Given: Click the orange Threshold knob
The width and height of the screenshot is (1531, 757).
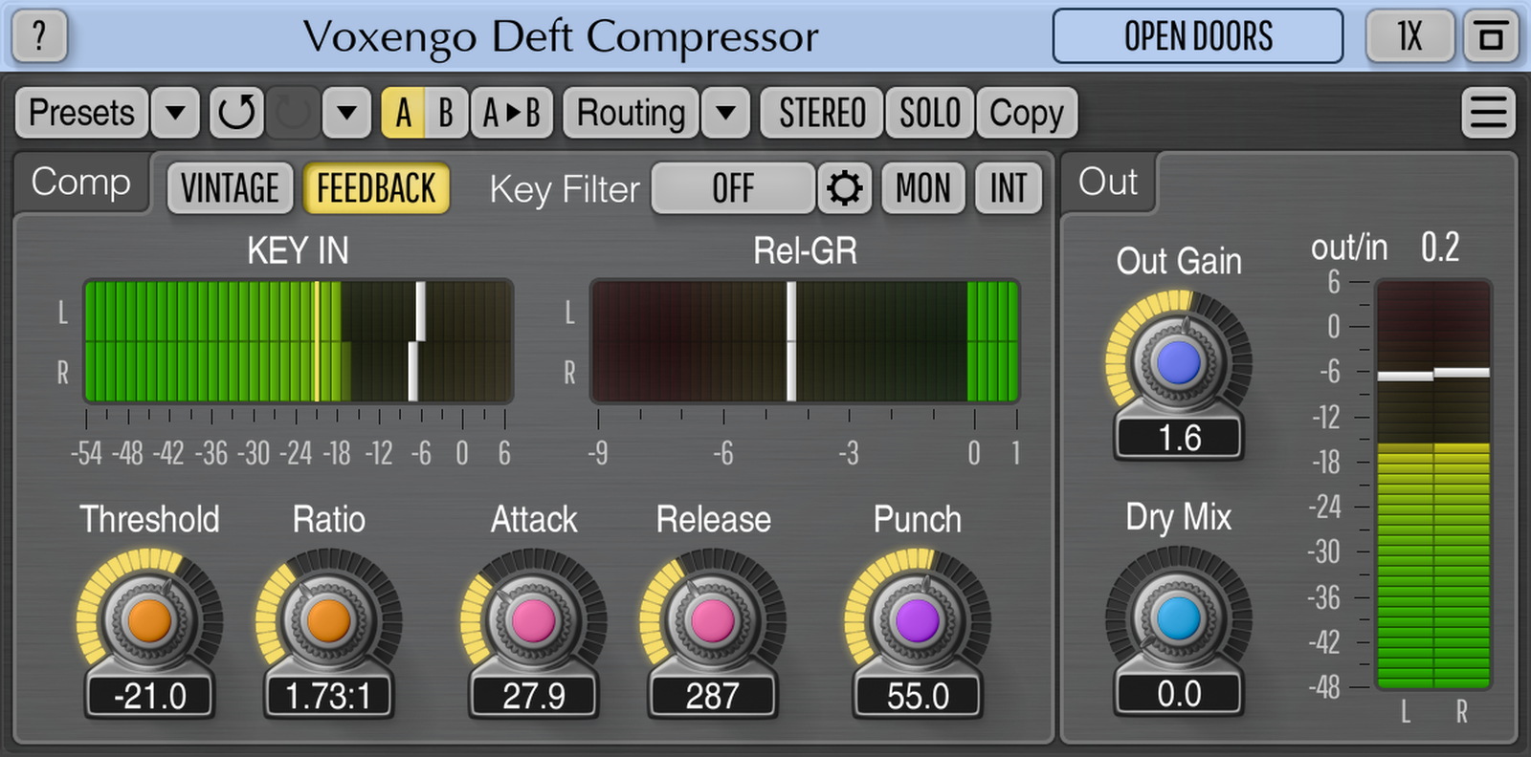Looking at the screenshot, I should click(149, 620).
